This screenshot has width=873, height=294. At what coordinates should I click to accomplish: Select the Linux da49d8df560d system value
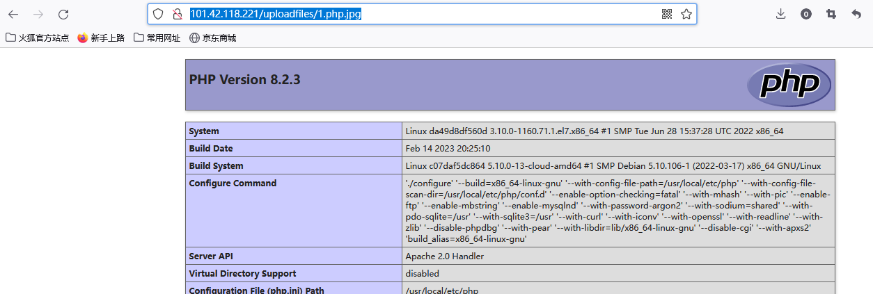595,131
